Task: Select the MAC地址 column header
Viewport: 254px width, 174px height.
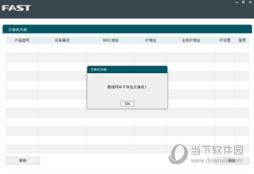Action: 110,40
